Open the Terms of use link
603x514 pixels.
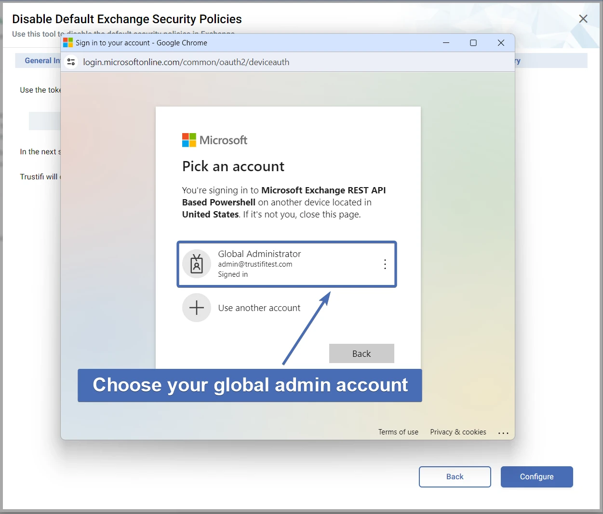coord(398,432)
